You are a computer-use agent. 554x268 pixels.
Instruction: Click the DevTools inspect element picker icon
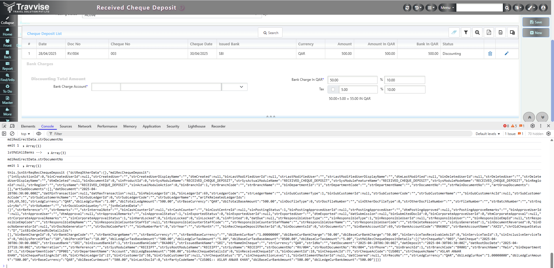point(4,126)
